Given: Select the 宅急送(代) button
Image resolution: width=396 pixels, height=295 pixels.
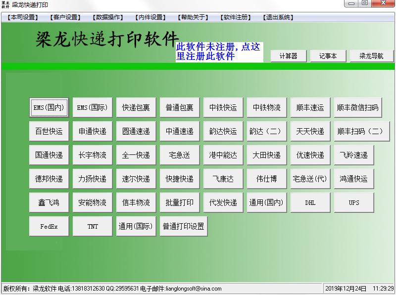Looking at the screenshot, I should pyautogui.click(x=310, y=179).
